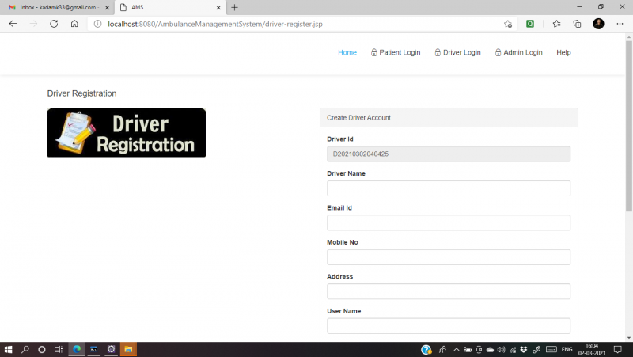The height and width of the screenshot is (357, 633).
Task: Open new browser tab with plus
Action: (234, 7)
